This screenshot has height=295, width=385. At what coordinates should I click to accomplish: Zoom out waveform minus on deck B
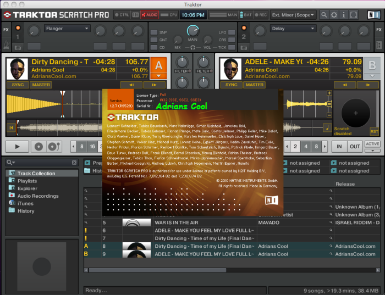click(329, 115)
